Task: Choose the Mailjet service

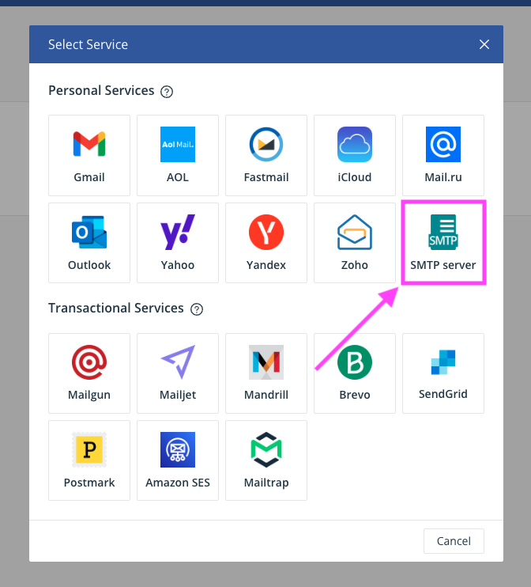Action: [178, 373]
